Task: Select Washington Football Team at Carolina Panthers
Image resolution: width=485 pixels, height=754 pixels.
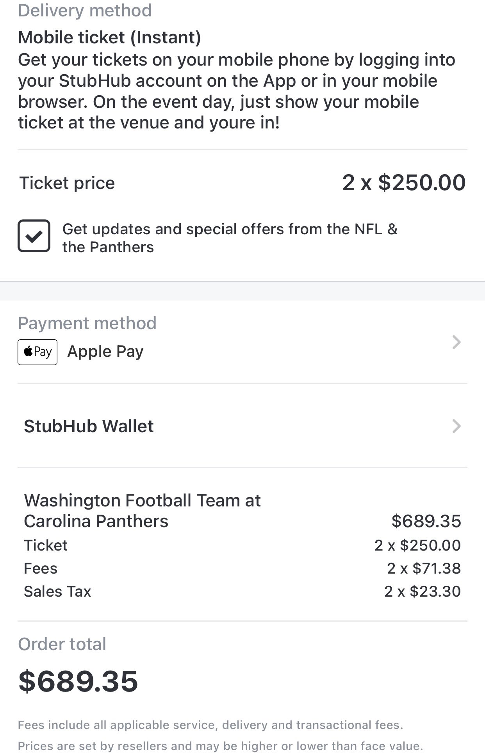Action: point(142,511)
